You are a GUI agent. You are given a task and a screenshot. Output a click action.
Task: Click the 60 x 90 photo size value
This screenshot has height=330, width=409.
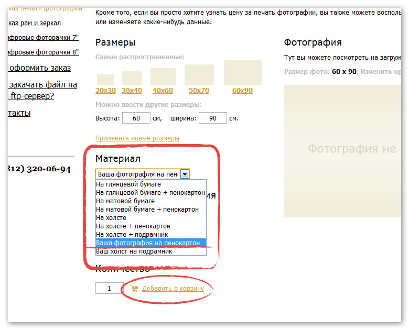point(344,71)
